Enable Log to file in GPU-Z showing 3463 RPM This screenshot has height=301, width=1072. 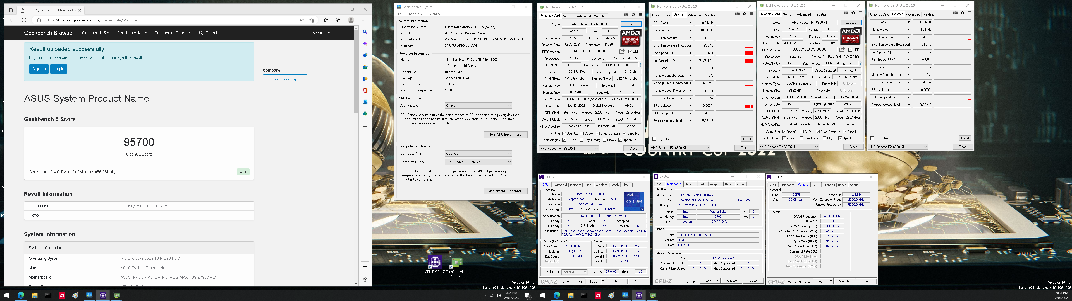click(655, 139)
